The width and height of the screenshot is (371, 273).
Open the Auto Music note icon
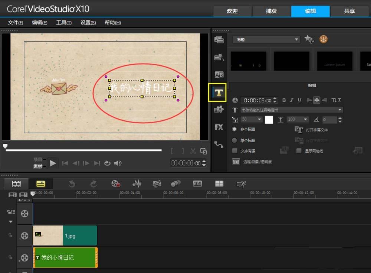157,183
